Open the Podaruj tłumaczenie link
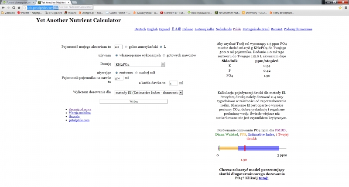Viewport: 349px width, 187px height. tap(298, 29)
